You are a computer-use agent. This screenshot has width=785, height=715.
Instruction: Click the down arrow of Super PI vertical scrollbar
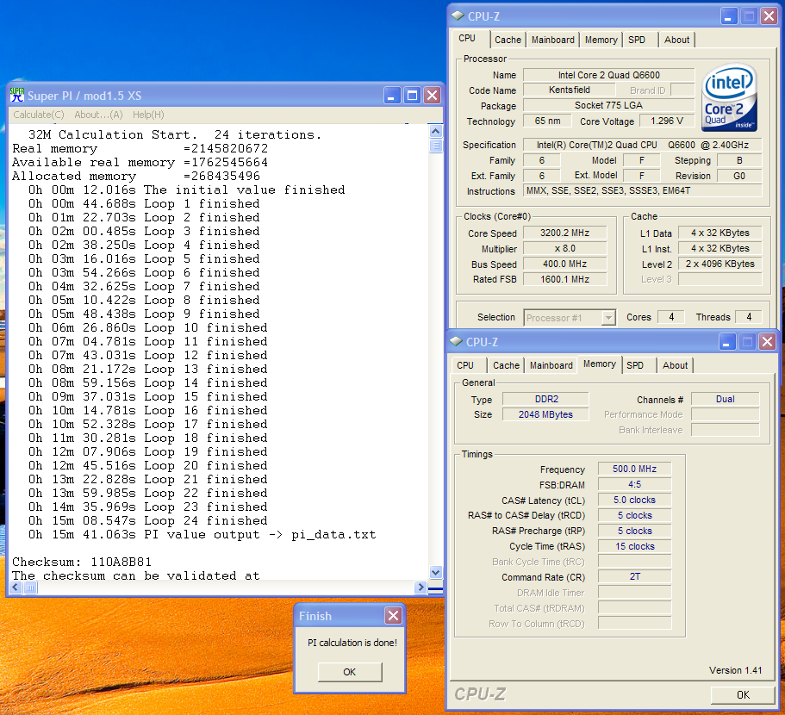pyautogui.click(x=435, y=572)
